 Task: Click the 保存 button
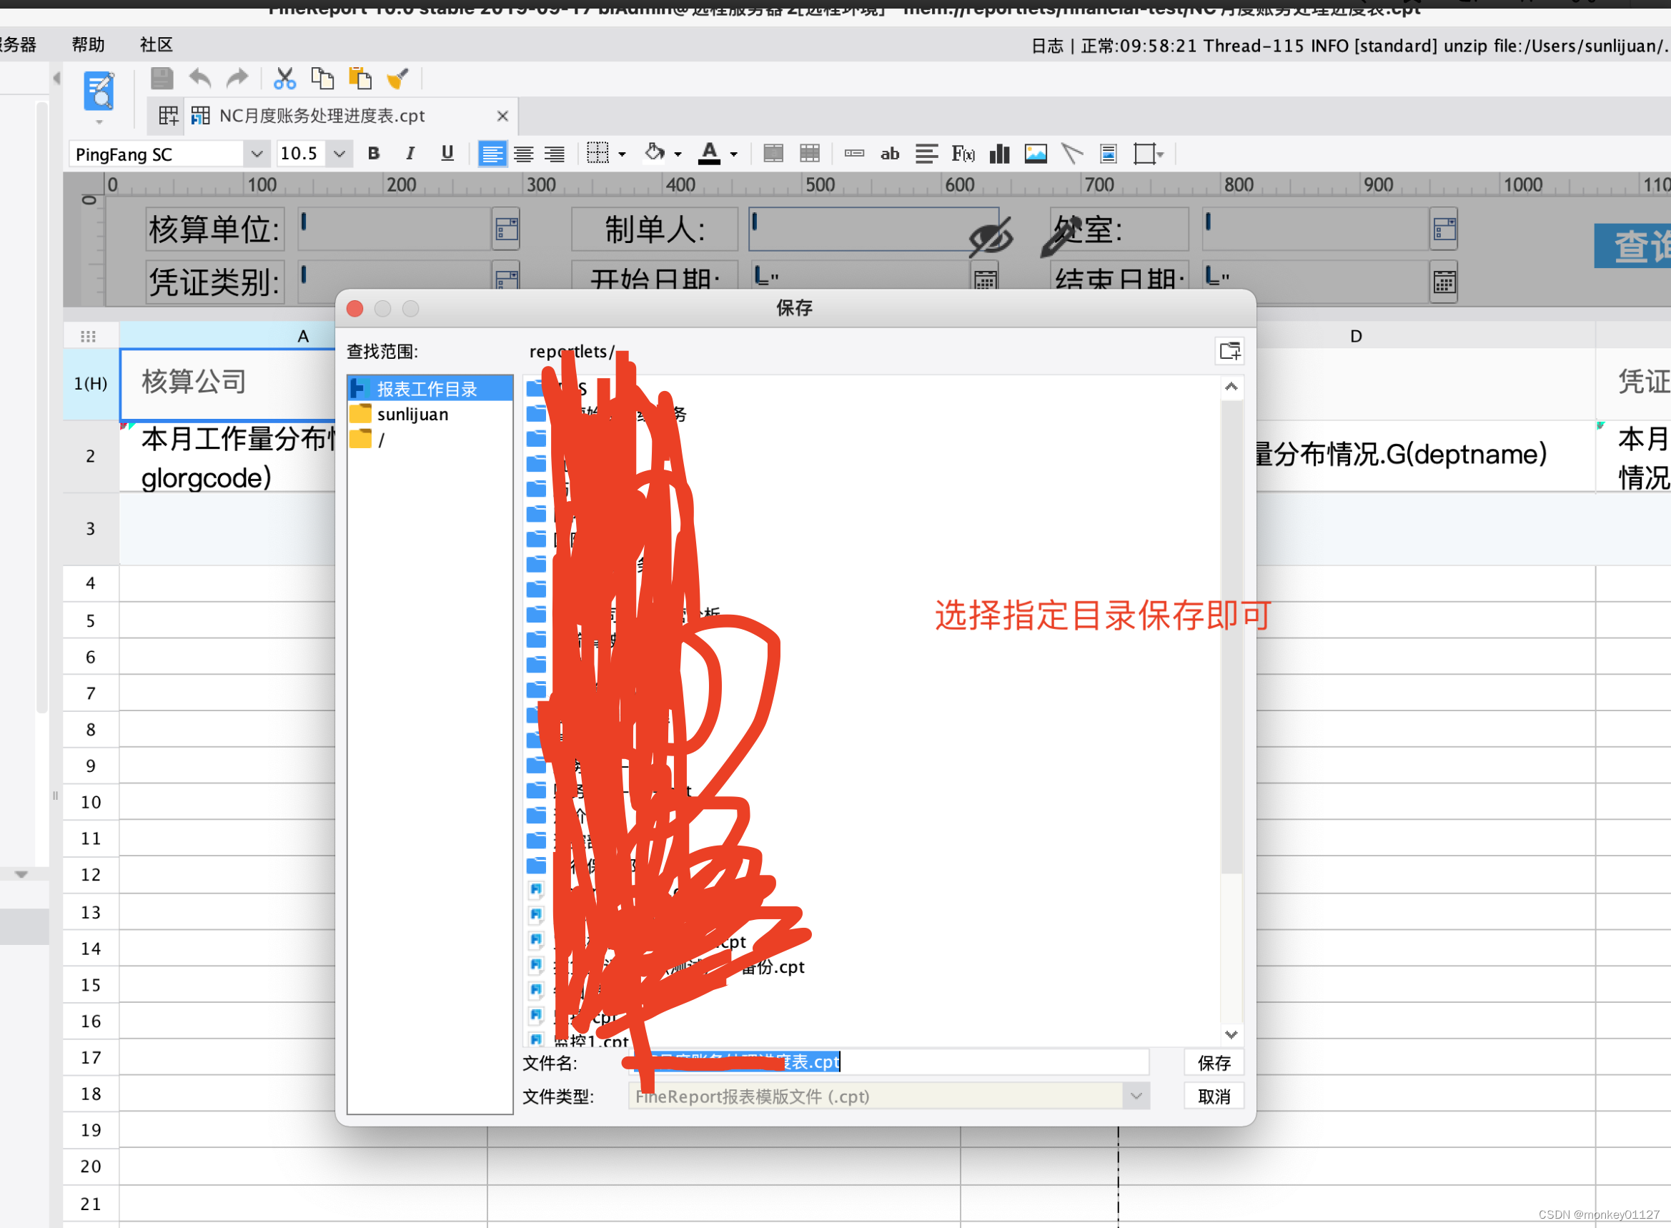[1214, 1063]
